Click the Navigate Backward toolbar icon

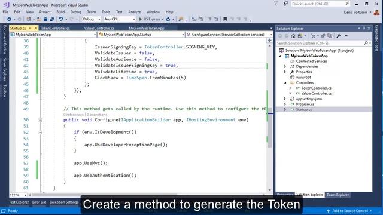pos(9,19)
